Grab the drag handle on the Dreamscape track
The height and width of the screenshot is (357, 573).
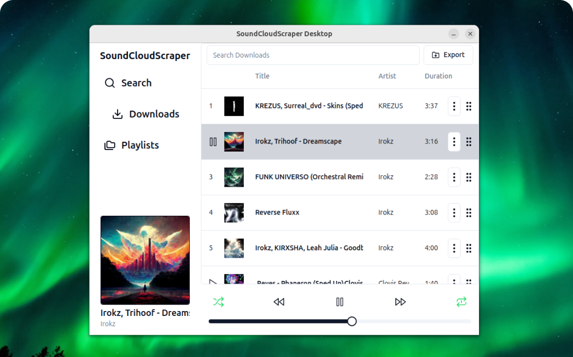click(x=469, y=141)
